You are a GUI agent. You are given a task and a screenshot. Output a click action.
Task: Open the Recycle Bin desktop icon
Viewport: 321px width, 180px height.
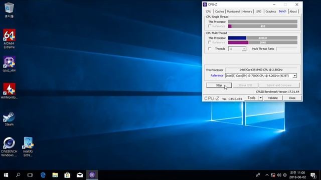(9, 10)
